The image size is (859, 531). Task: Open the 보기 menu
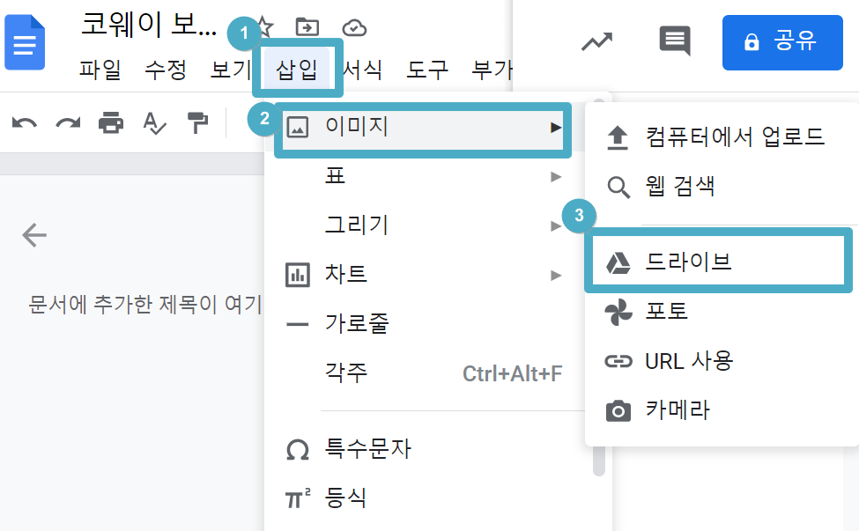pos(231,70)
